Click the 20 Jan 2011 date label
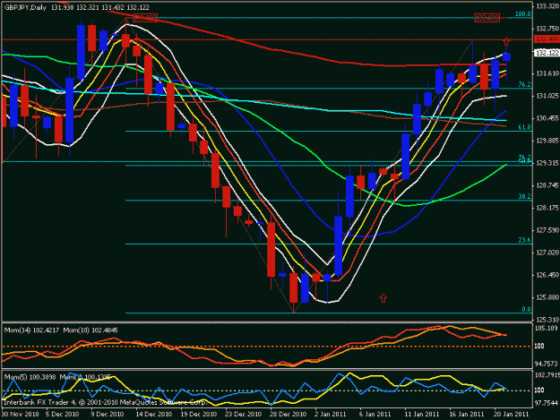560x420 pixels. [x=511, y=415]
